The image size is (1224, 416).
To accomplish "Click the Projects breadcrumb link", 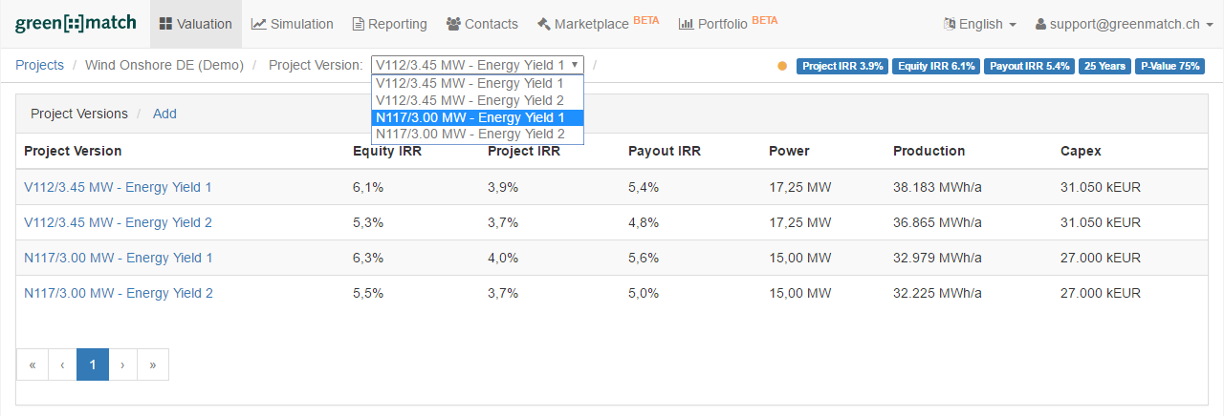I will (39, 65).
